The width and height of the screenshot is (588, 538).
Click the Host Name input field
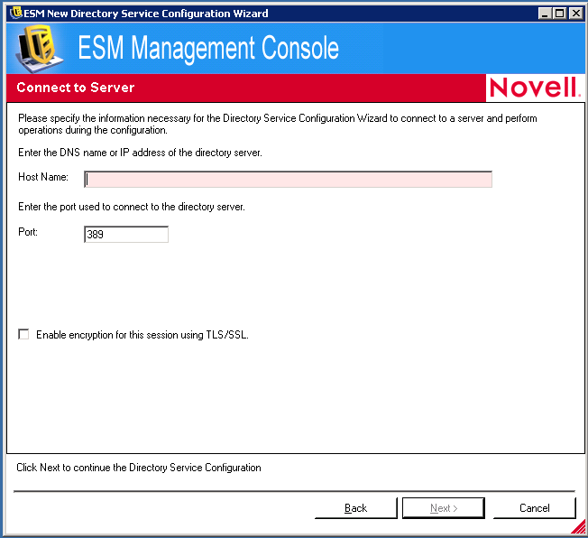pos(288,180)
